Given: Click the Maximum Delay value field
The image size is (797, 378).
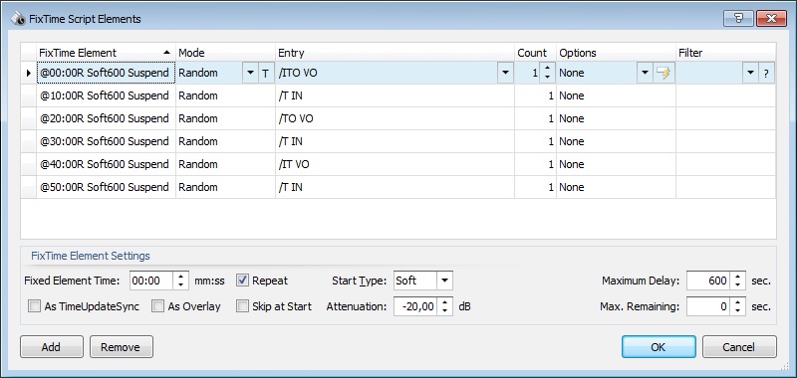Looking at the screenshot, I should 709,281.
